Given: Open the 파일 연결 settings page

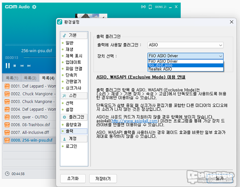Looking at the screenshot, I should click(x=74, y=69).
